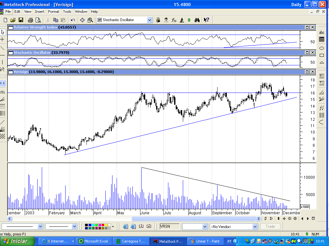This screenshot has width=329, height=246.
Task: Switch to Microsoft Excel in taskbar
Action: (93, 241)
